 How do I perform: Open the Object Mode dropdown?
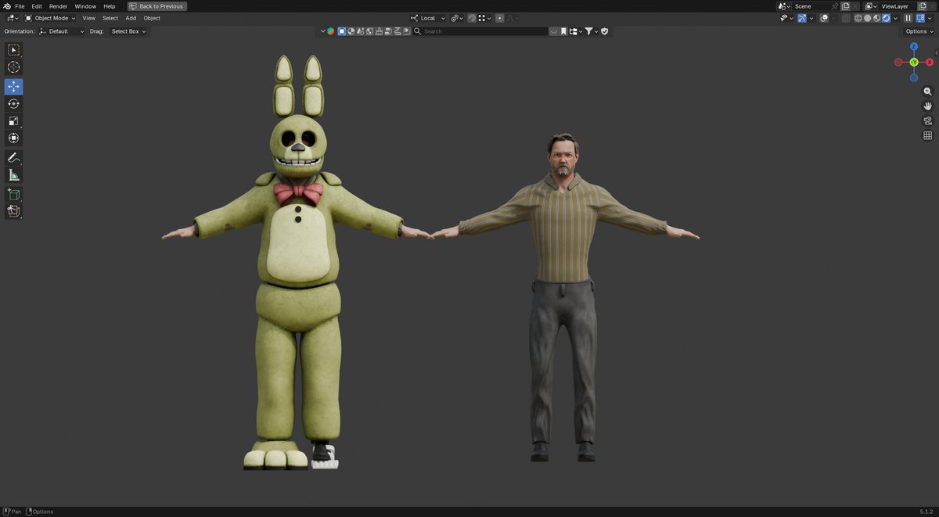[x=50, y=18]
